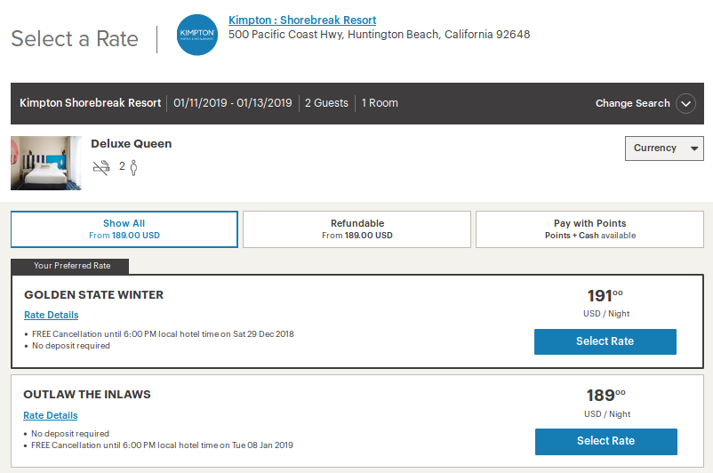Image resolution: width=713 pixels, height=473 pixels.
Task: Click the Deluxe Queen room heading
Action: [132, 144]
